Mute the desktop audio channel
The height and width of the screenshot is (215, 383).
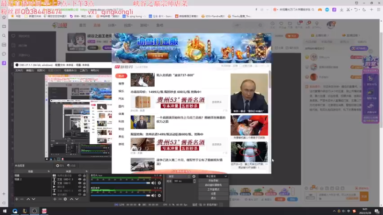click(153, 195)
